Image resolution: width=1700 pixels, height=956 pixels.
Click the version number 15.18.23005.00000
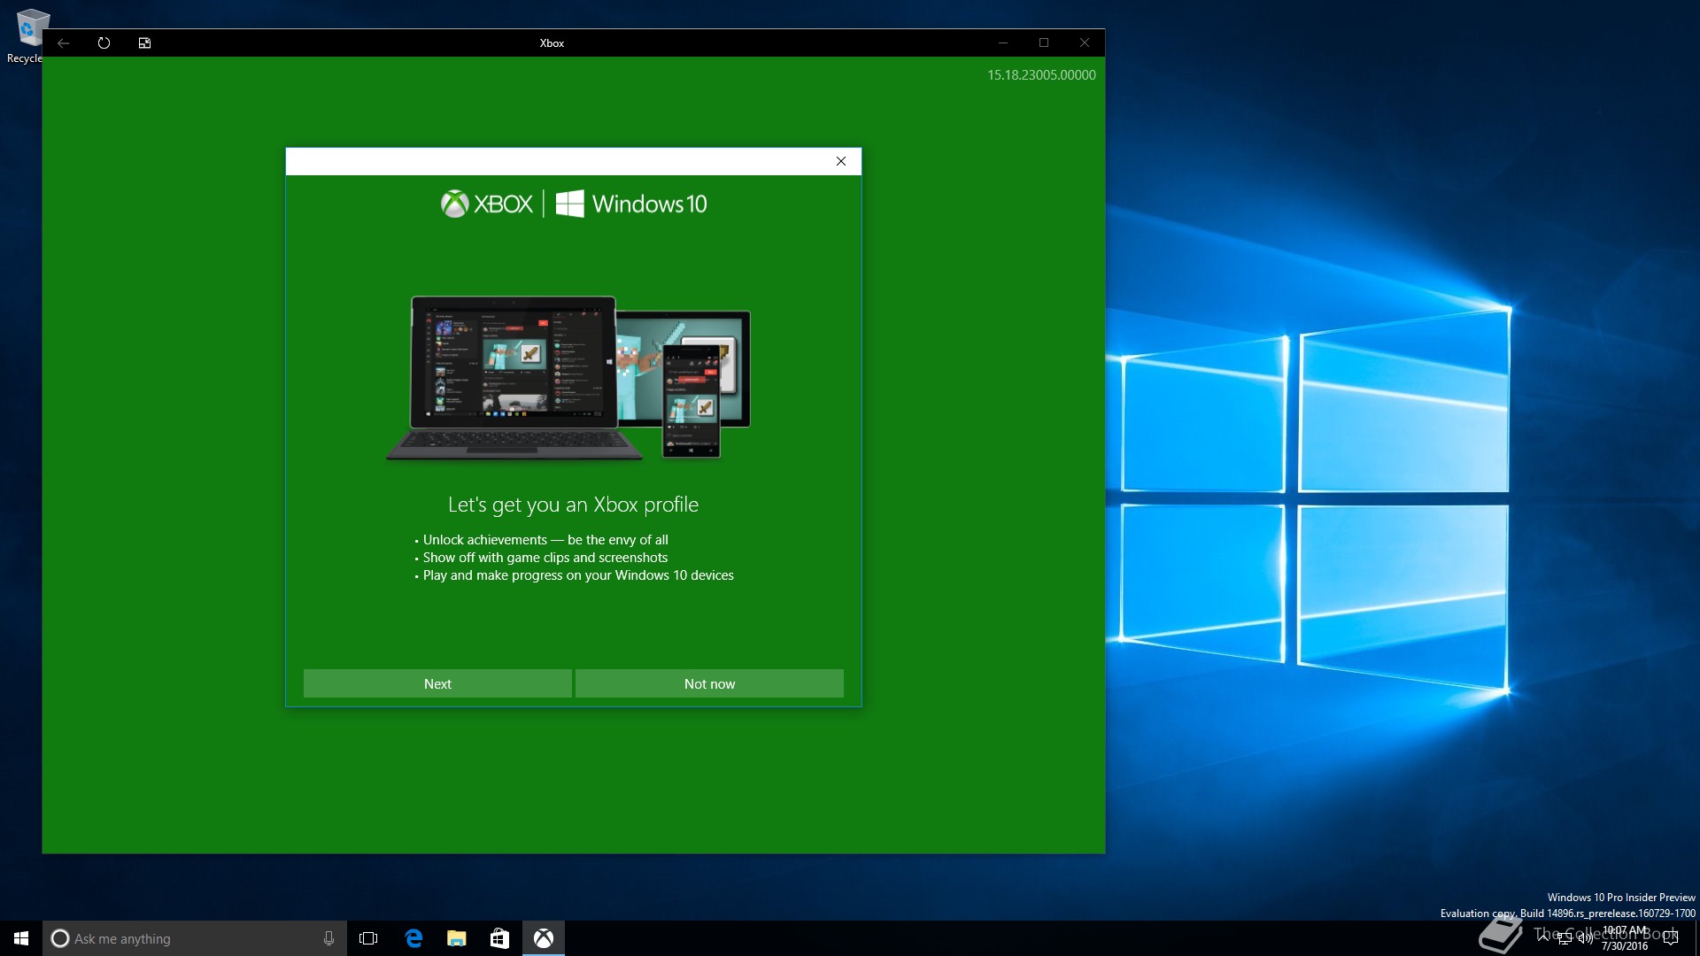1041,75
